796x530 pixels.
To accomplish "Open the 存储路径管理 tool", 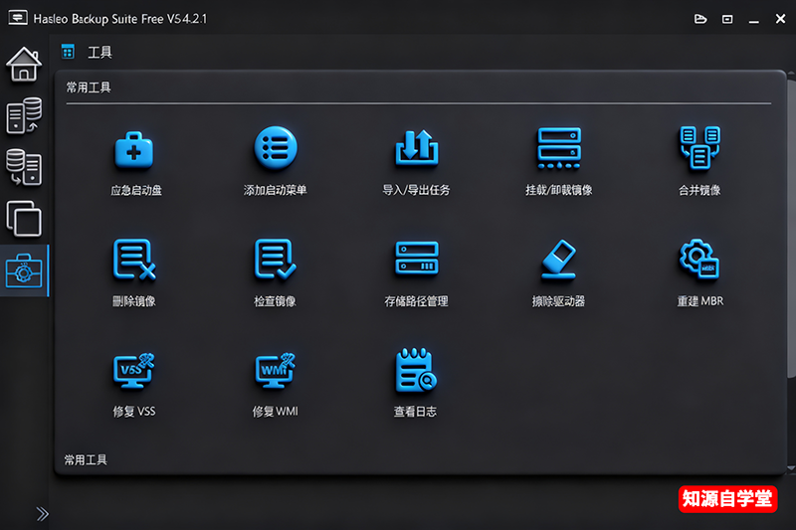I will point(416,273).
